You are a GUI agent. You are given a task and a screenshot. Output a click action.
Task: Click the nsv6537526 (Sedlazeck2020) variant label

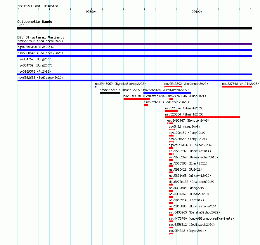(40, 41)
